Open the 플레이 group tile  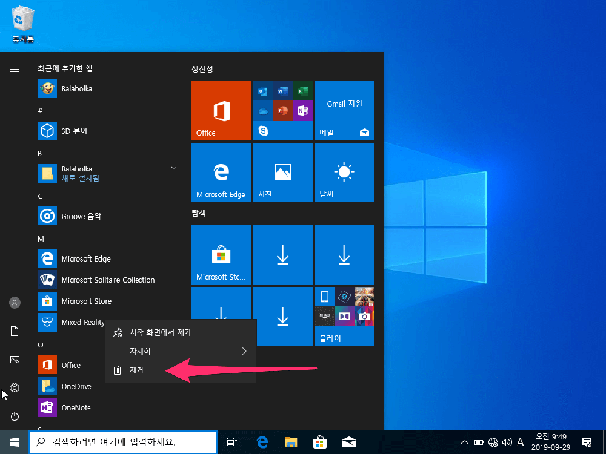click(344, 316)
